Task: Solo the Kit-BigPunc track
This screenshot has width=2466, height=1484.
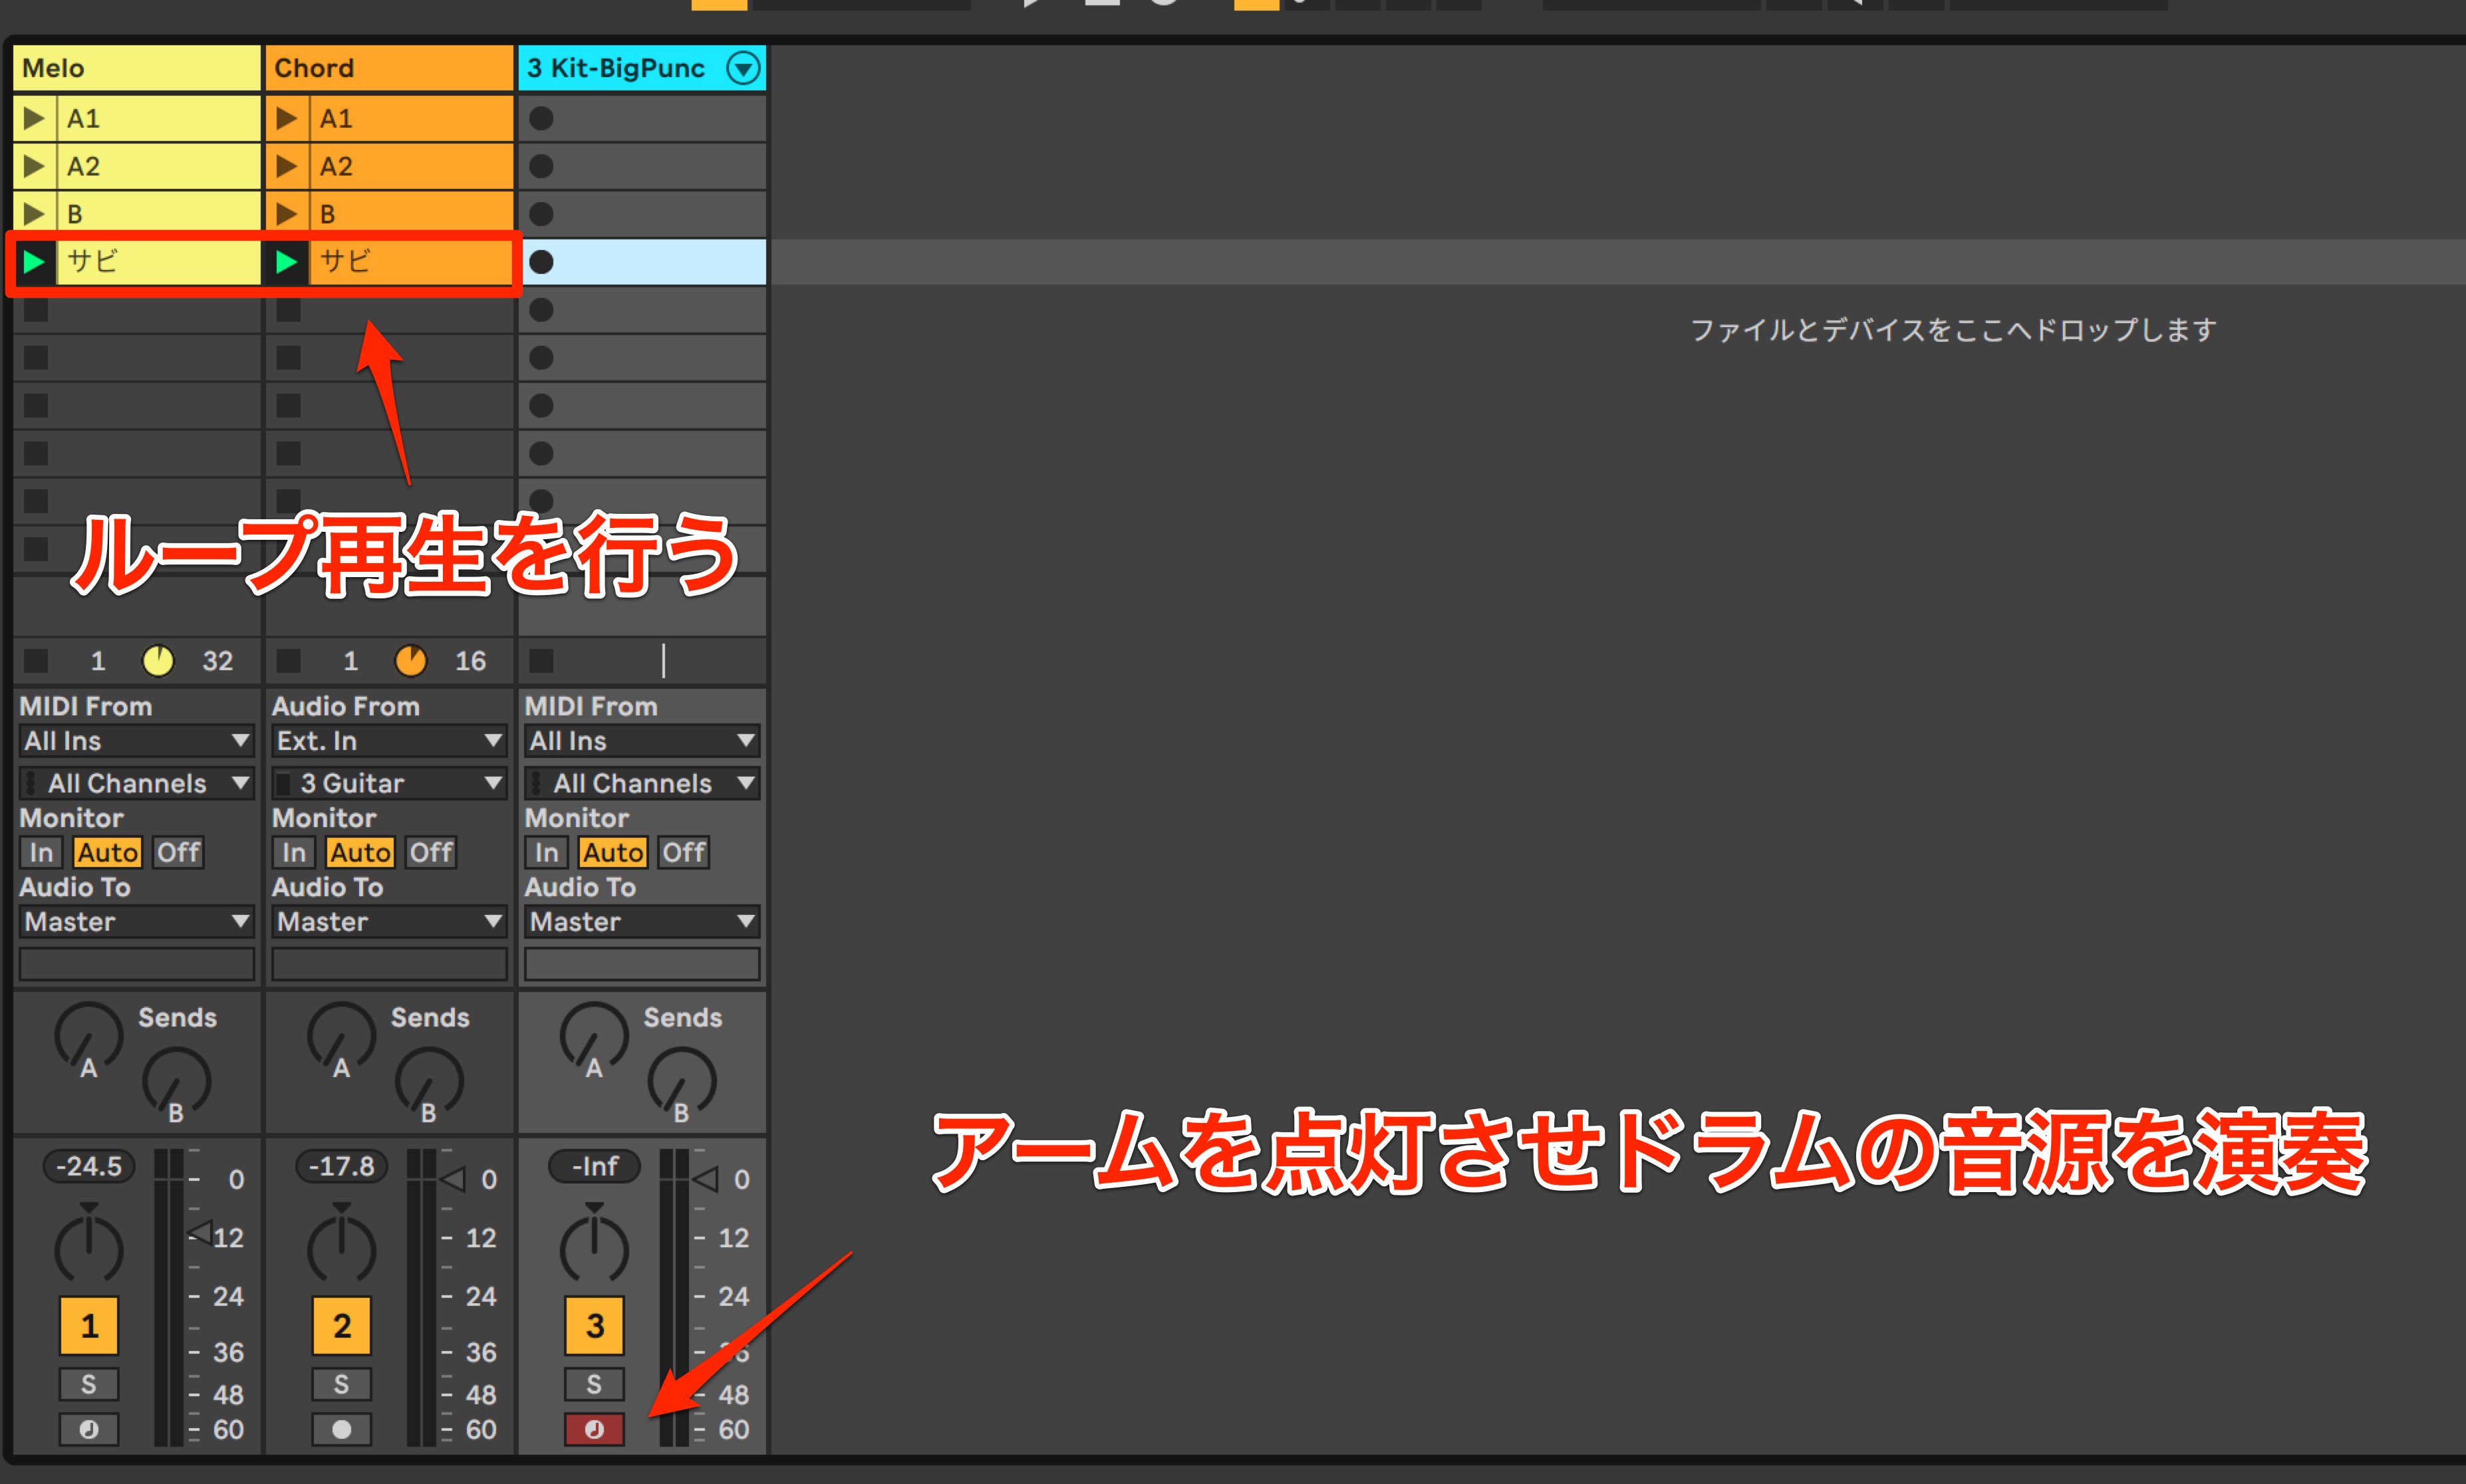Action: point(595,1384)
